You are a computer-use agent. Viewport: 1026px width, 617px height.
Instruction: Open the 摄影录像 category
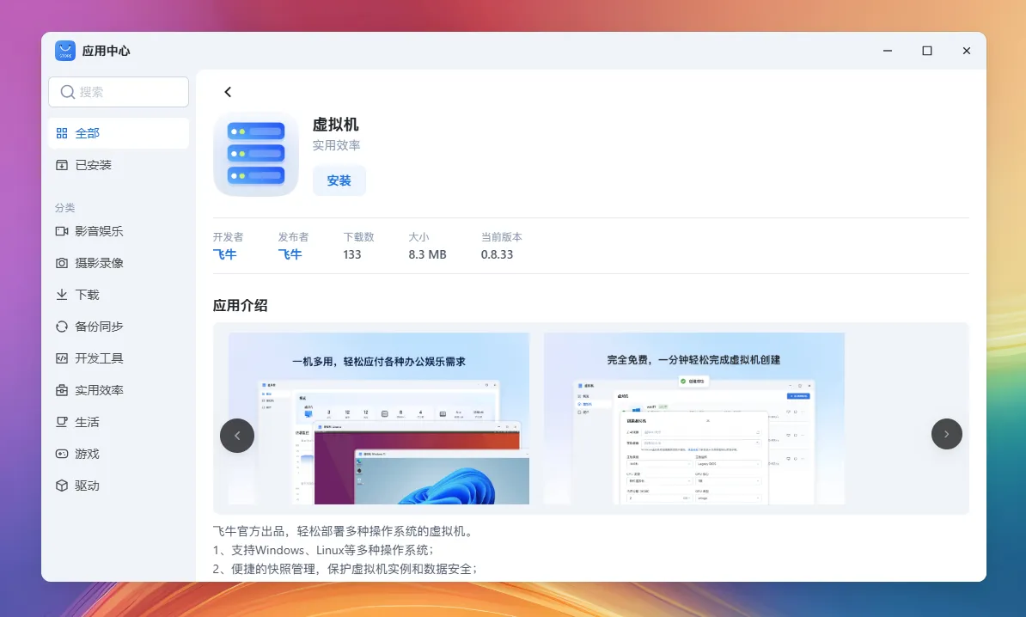[x=98, y=263]
